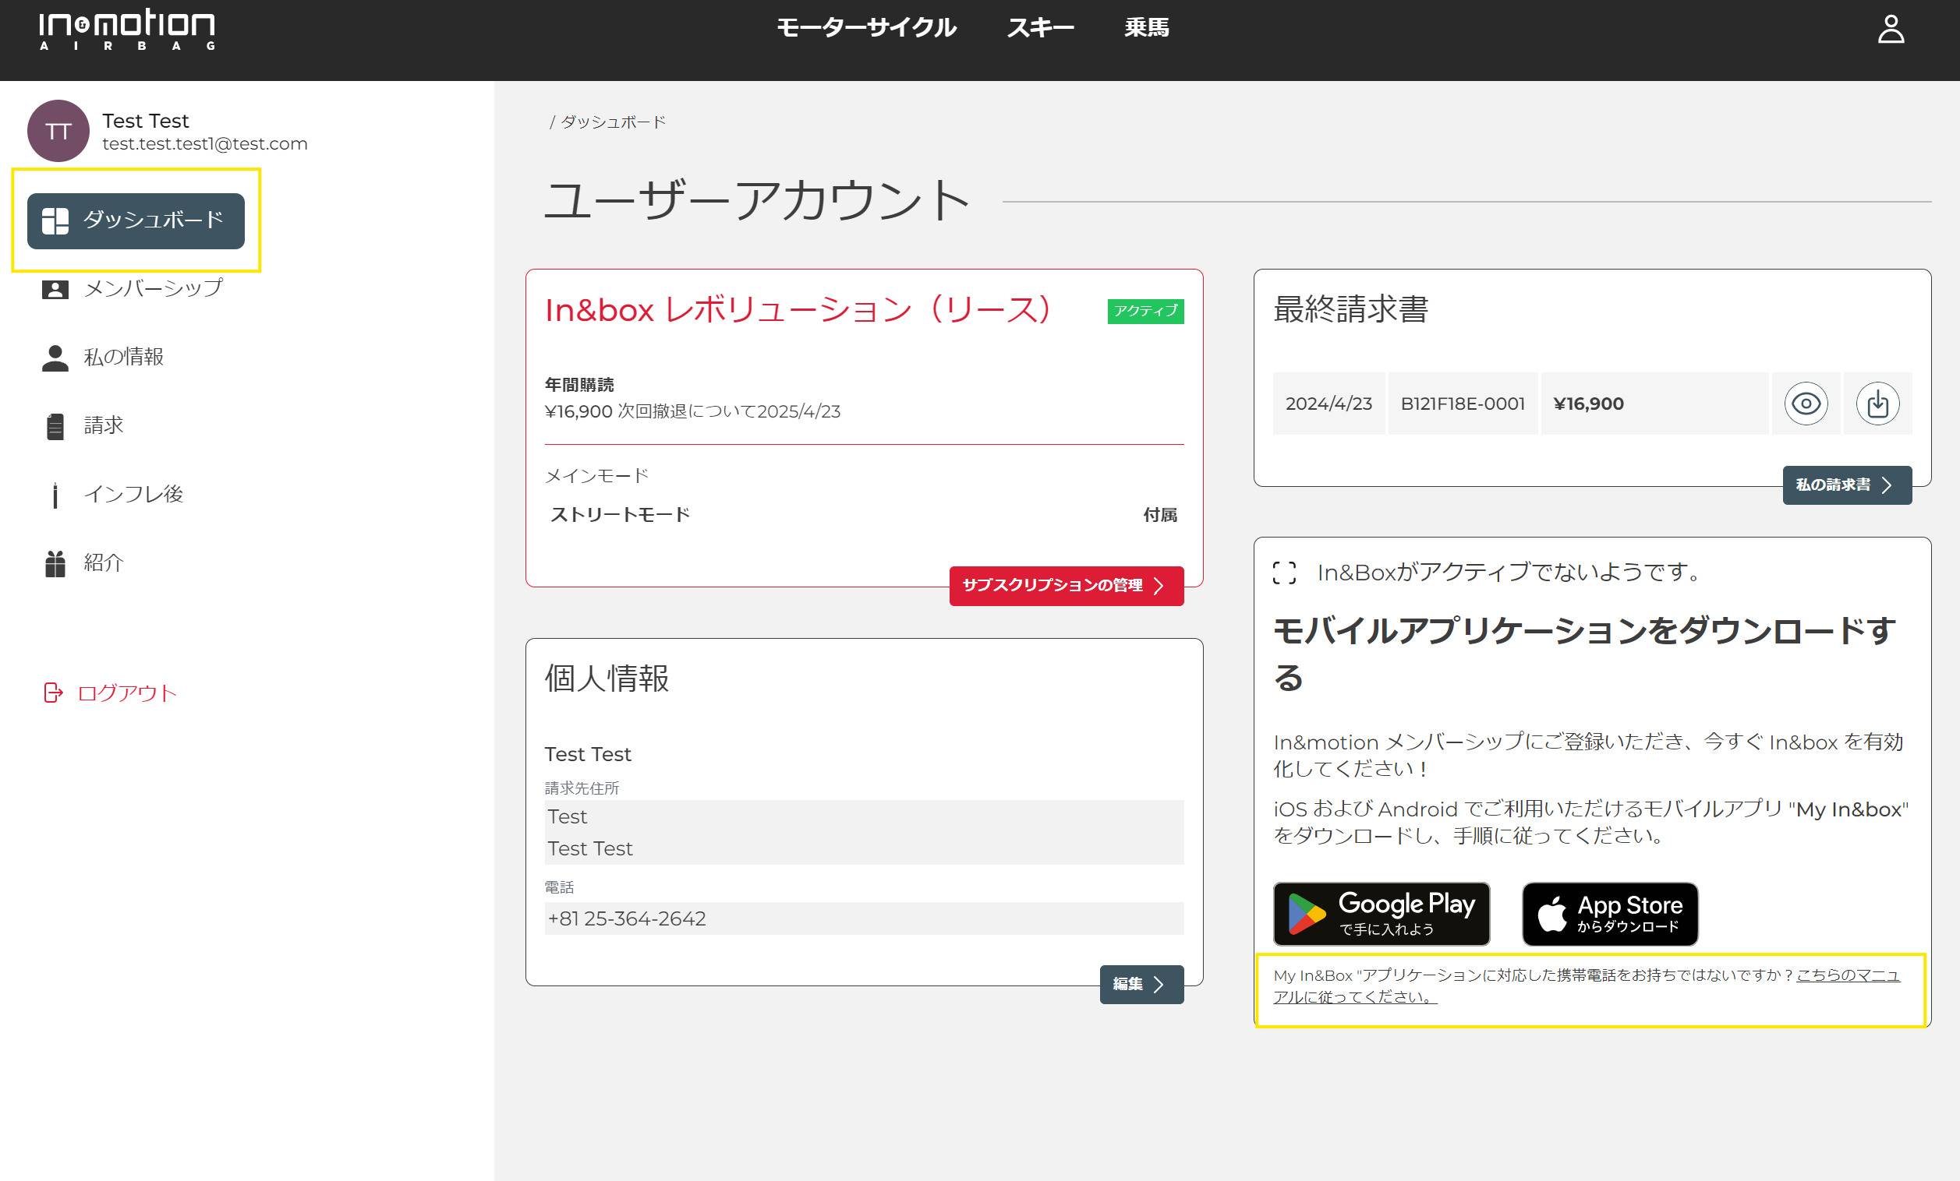Viewport: 1960px width, 1181px height.
Task: Open the 紹介 referral gift icon
Action: [x=55, y=562]
